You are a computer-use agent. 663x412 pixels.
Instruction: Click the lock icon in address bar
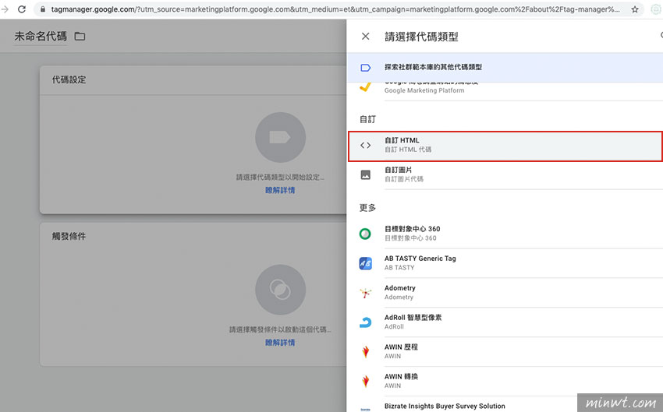tap(43, 9)
